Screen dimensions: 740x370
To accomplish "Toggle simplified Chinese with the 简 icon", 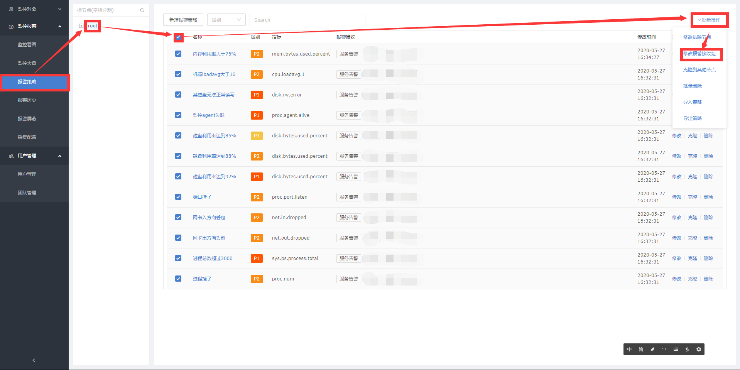I will [x=641, y=349].
